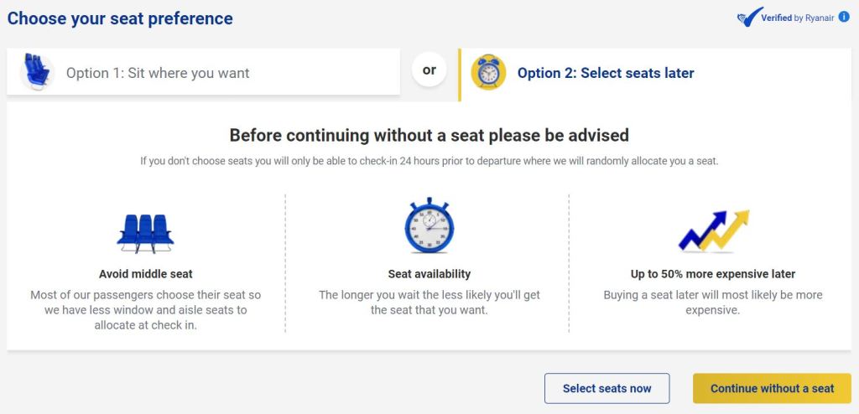Click the "Seat availability" title

(x=429, y=274)
